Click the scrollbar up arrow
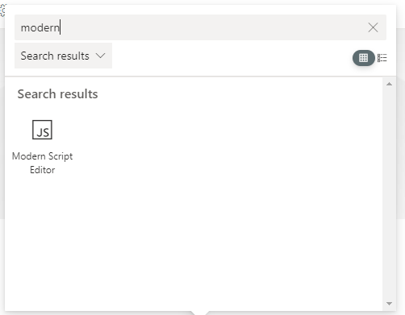Image resolution: width=405 pixels, height=315 pixels. tap(389, 84)
